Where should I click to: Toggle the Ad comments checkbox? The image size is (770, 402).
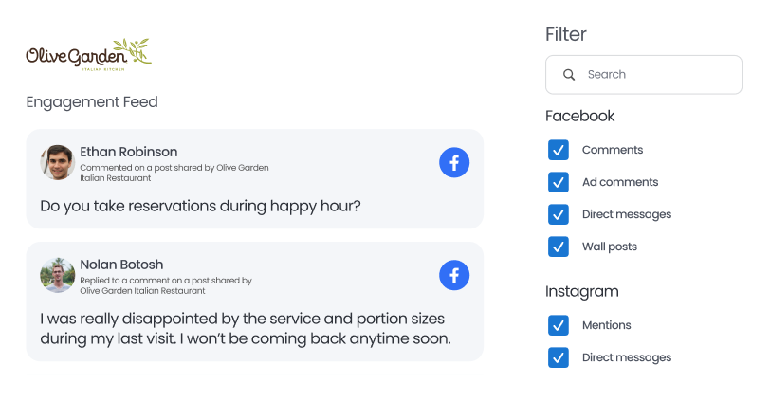[559, 182]
